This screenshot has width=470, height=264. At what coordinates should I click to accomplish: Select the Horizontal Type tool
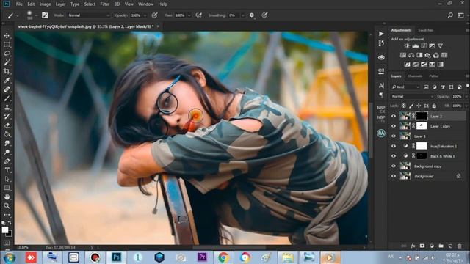[x=7, y=170]
